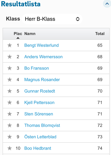Star Anders Wernersson's row
This screenshot has width=111, height=155.
click(10, 57)
